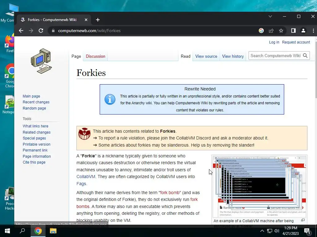Select the Notepad++ desktop shortcut
317x237 pixels.
tap(8, 104)
